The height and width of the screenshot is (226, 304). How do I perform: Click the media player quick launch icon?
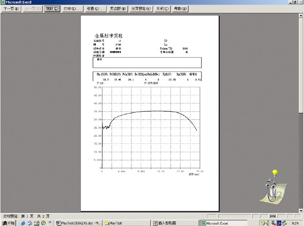tap(43, 223)
